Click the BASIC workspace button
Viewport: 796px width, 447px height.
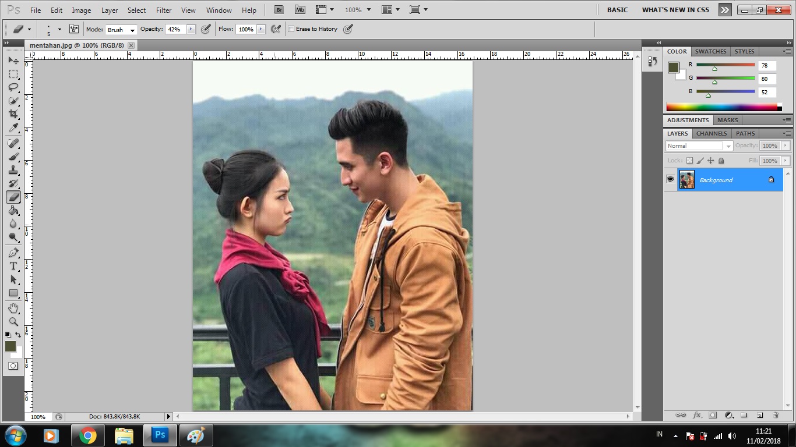617,9
